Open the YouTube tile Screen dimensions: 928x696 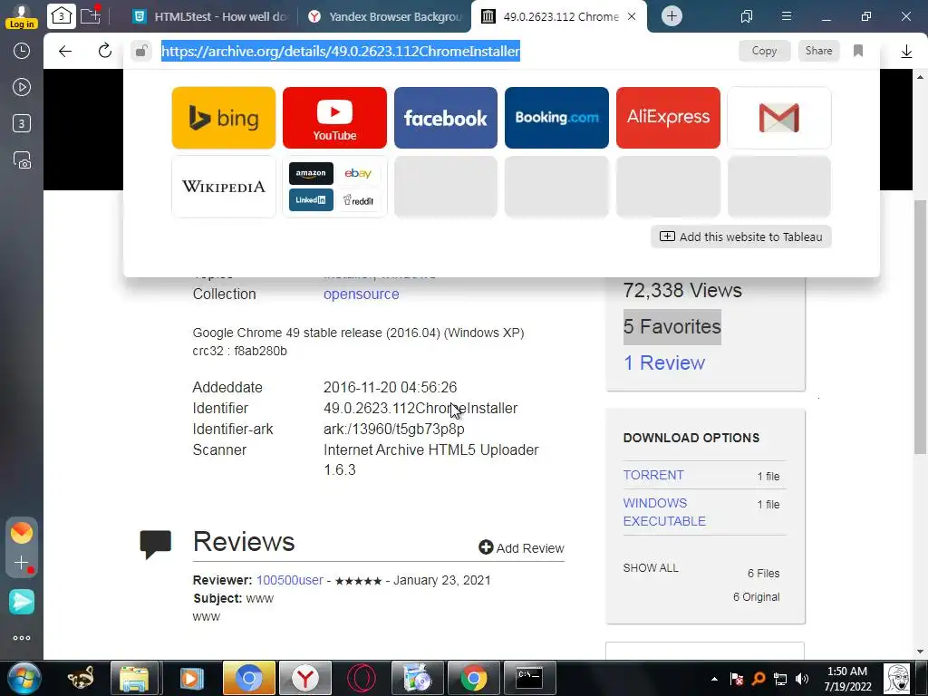(x=334, y=118)
